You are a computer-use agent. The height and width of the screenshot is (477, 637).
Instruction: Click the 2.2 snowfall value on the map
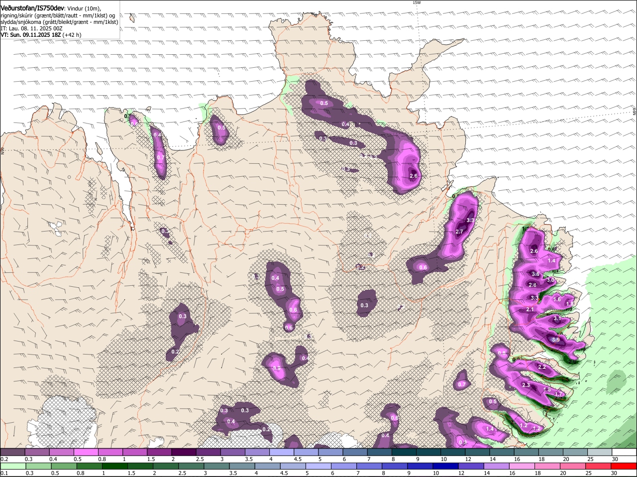pos(542,367)
